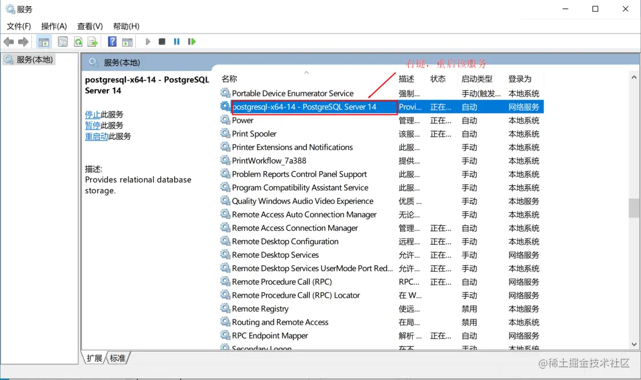Select Printer Extensions and Notifications row
The width and height of the screenshot is (641, 380).
(382, 148)
